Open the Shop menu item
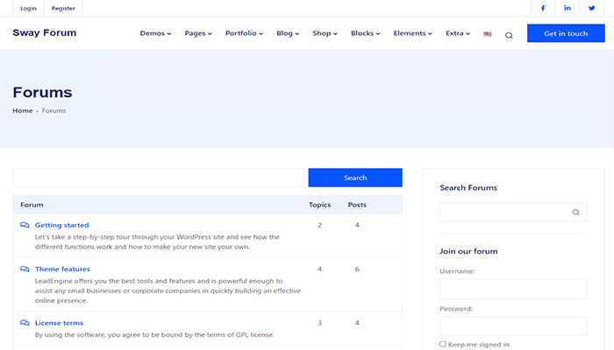 point(325,33)
